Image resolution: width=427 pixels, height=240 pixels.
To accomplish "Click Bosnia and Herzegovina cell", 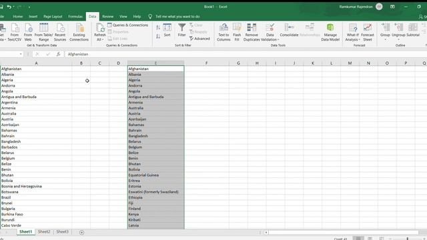I will (x=36, y=187).
